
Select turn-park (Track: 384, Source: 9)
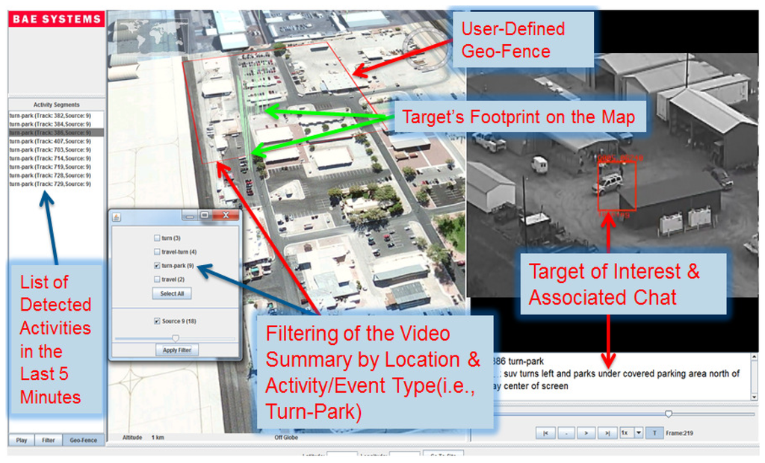[x=56, y=124]
